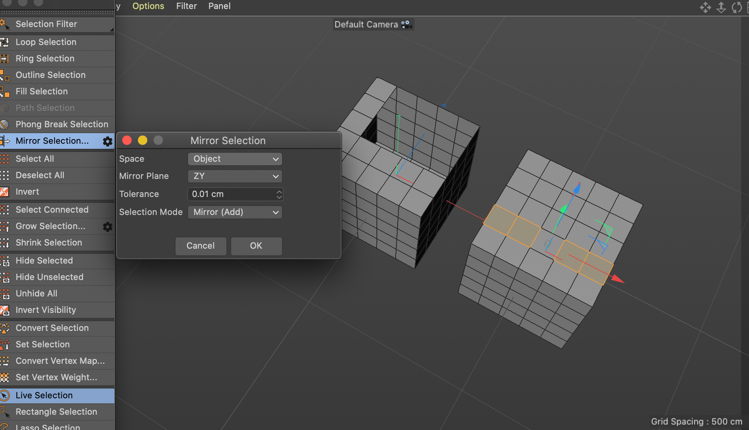Click the red X axis arrow handle

[x=617, y=278]
